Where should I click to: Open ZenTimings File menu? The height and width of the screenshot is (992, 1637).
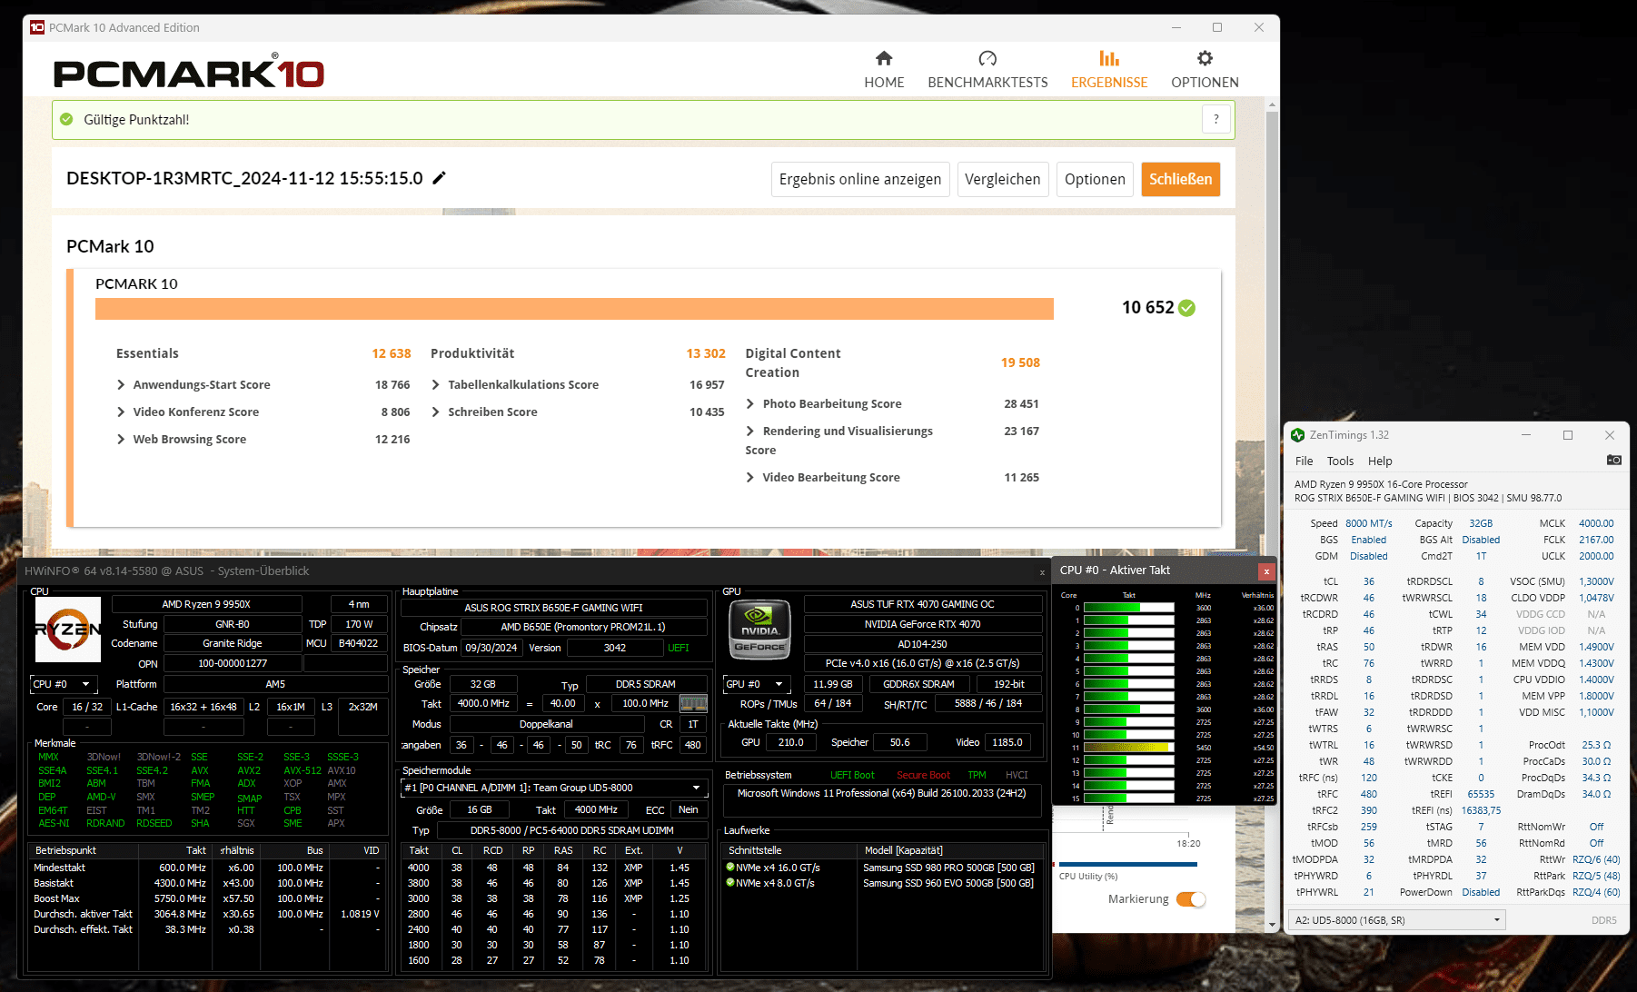[1304, 461]
